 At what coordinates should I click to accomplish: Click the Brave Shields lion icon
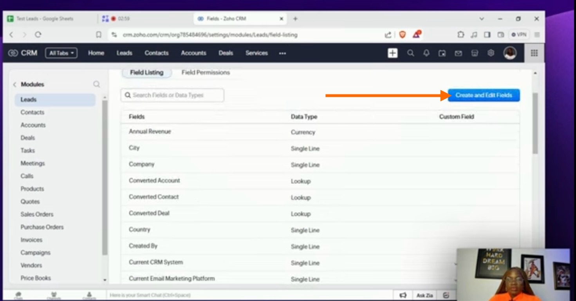coord(402,35)
